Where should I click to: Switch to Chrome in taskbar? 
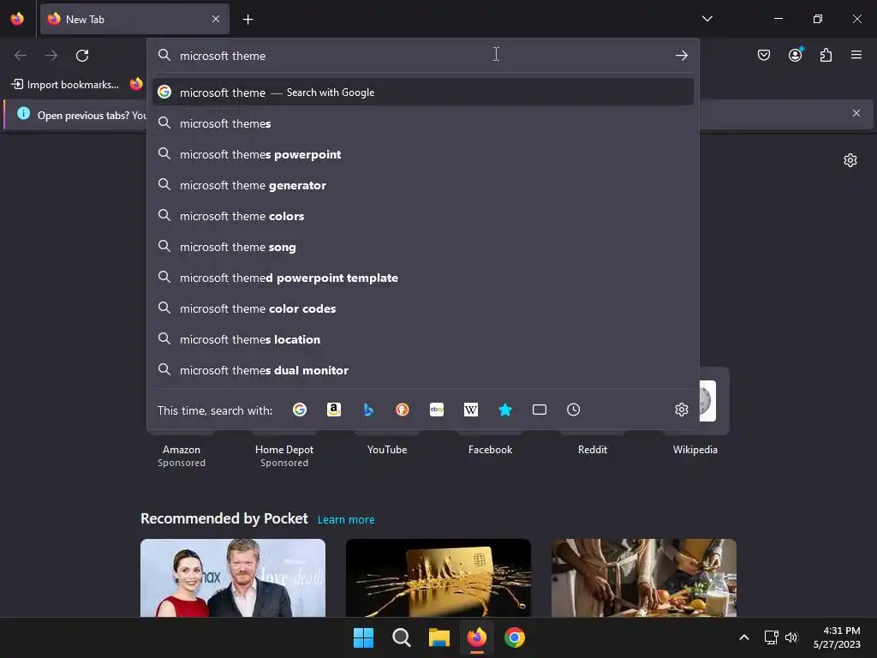515,637
